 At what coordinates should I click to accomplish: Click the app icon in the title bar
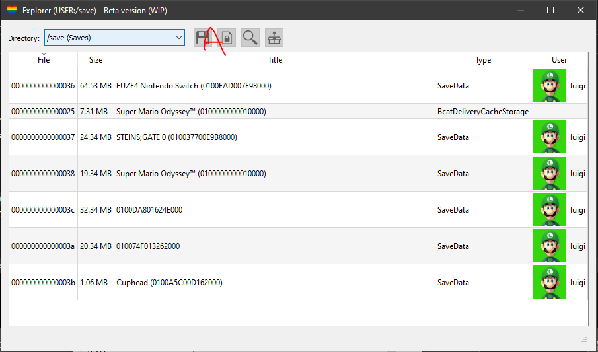click(x=12, y=10)
